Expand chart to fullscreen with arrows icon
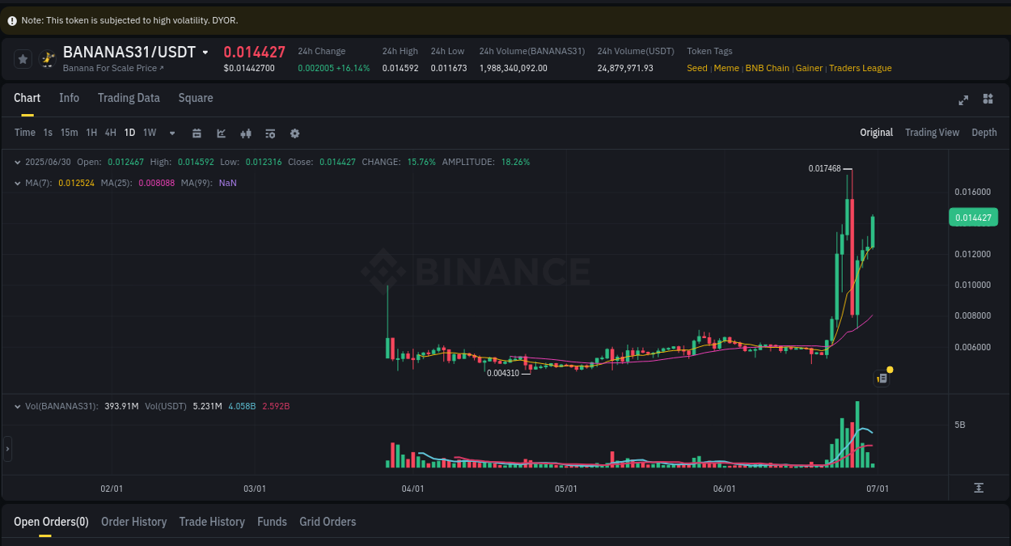Screen dimensions: 1011x546 pyautogui.click(x=962, y=99)
